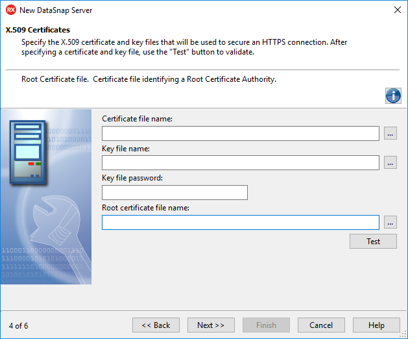Go back with the << Back button
The image size is (408, 339).
click(x=156, y=325)
